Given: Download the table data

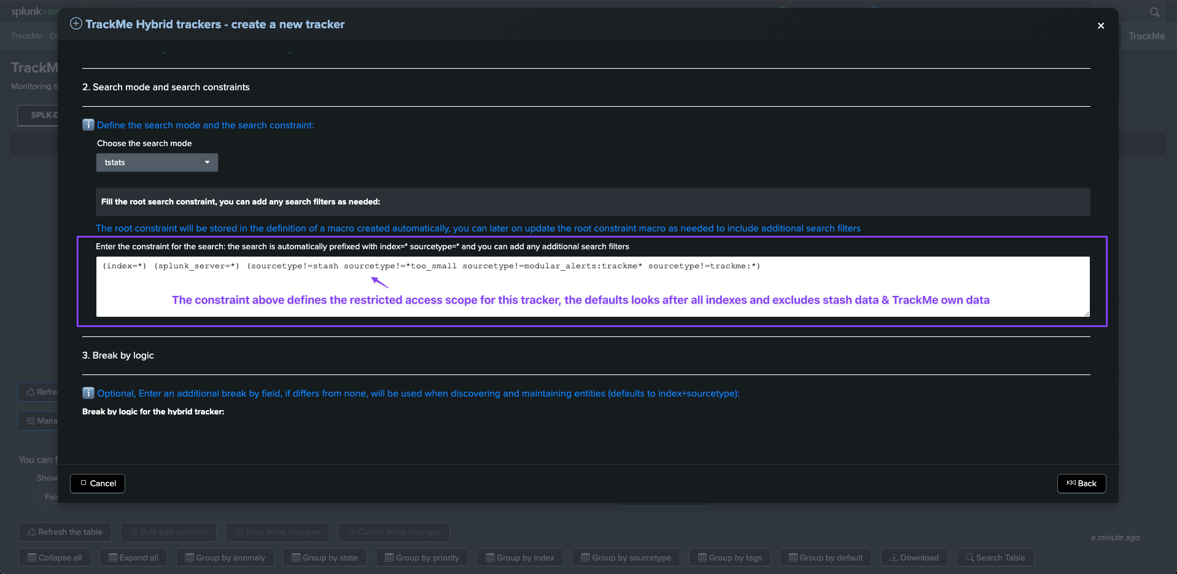Looking at the screenshot, I should [x=914, y=558].
